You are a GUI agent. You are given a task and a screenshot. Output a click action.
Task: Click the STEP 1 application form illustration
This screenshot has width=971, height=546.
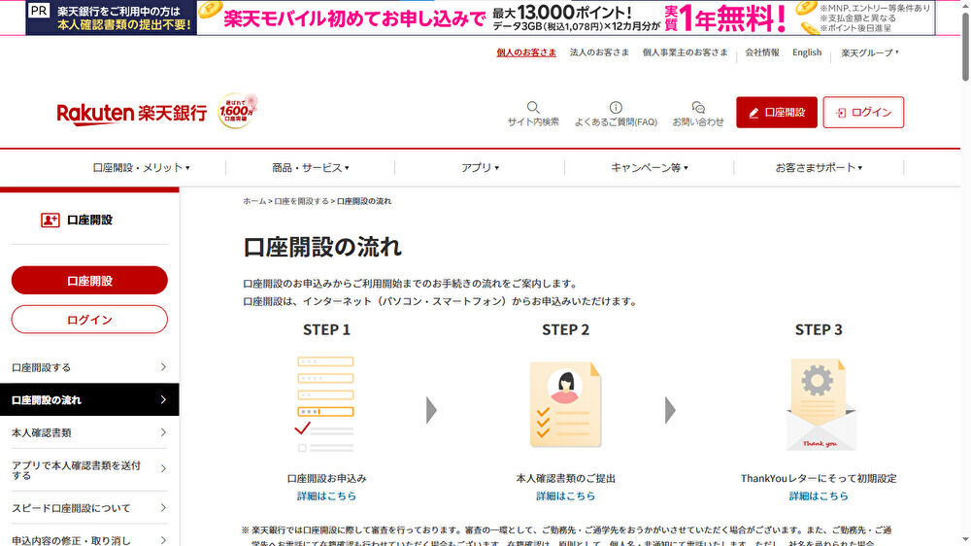[326, 404]
